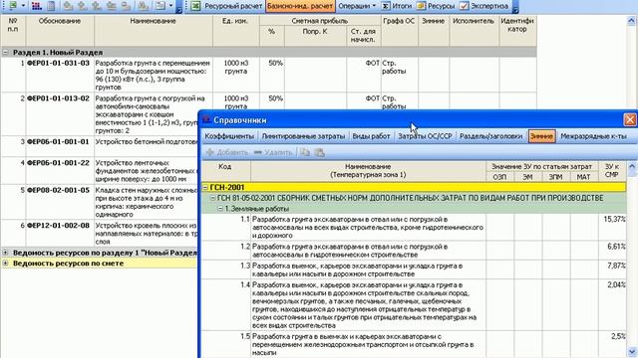Click the toolbar overflow arrow after Экспертиза

(515, 8)
